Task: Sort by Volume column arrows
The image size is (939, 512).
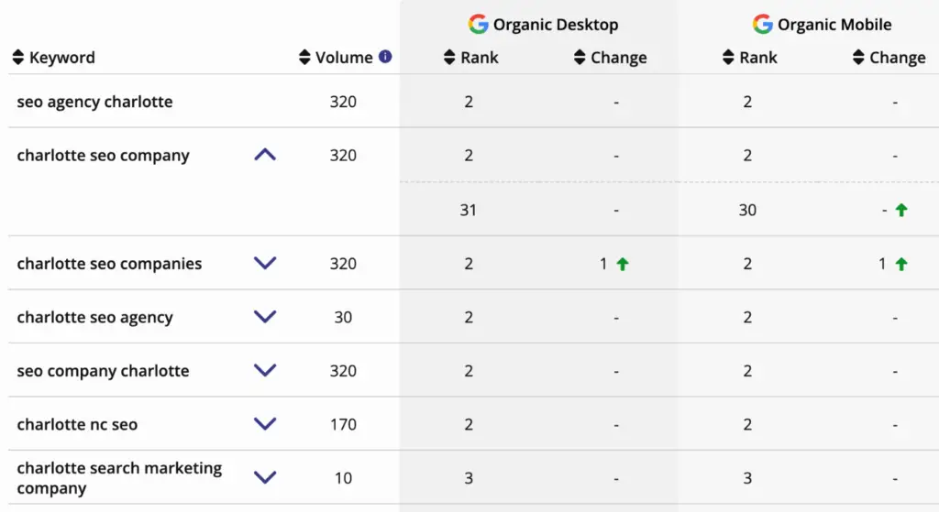Action: pyautogui.click(x=304, y=58)
